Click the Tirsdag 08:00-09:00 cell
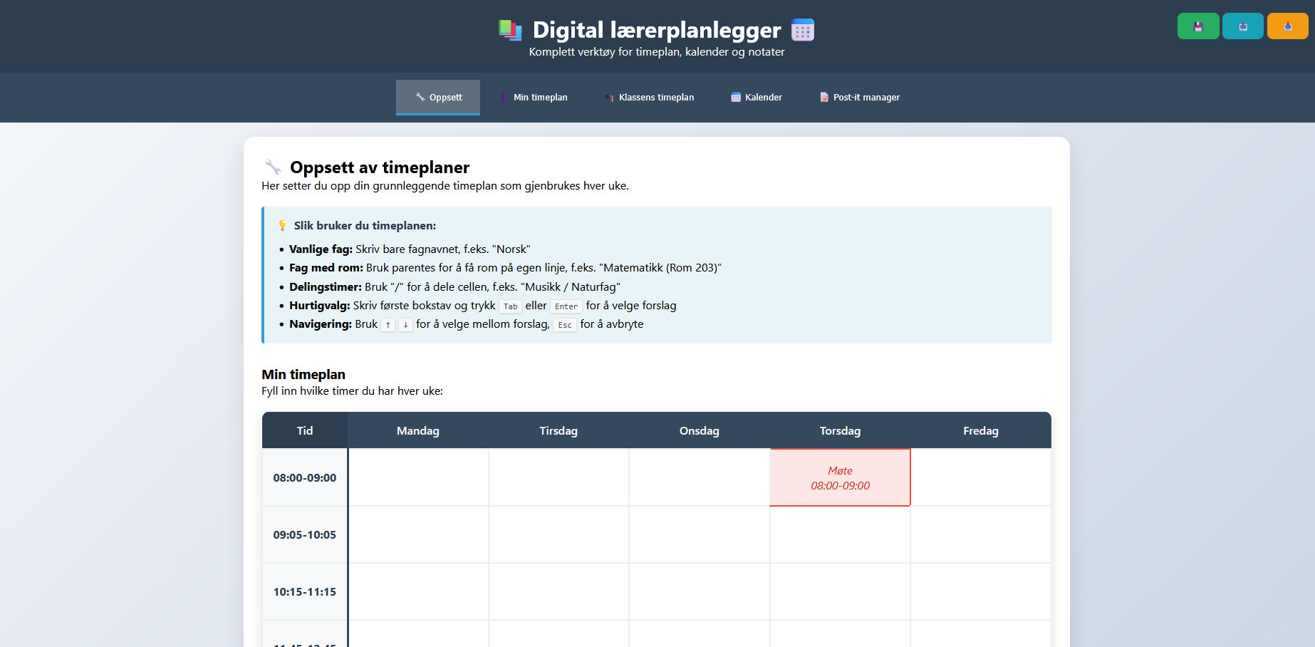This screenshot has width=1315, height=647. (x=558, y=477)
